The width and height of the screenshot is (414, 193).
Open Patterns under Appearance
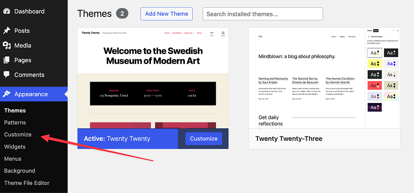[x=15, y=122]
